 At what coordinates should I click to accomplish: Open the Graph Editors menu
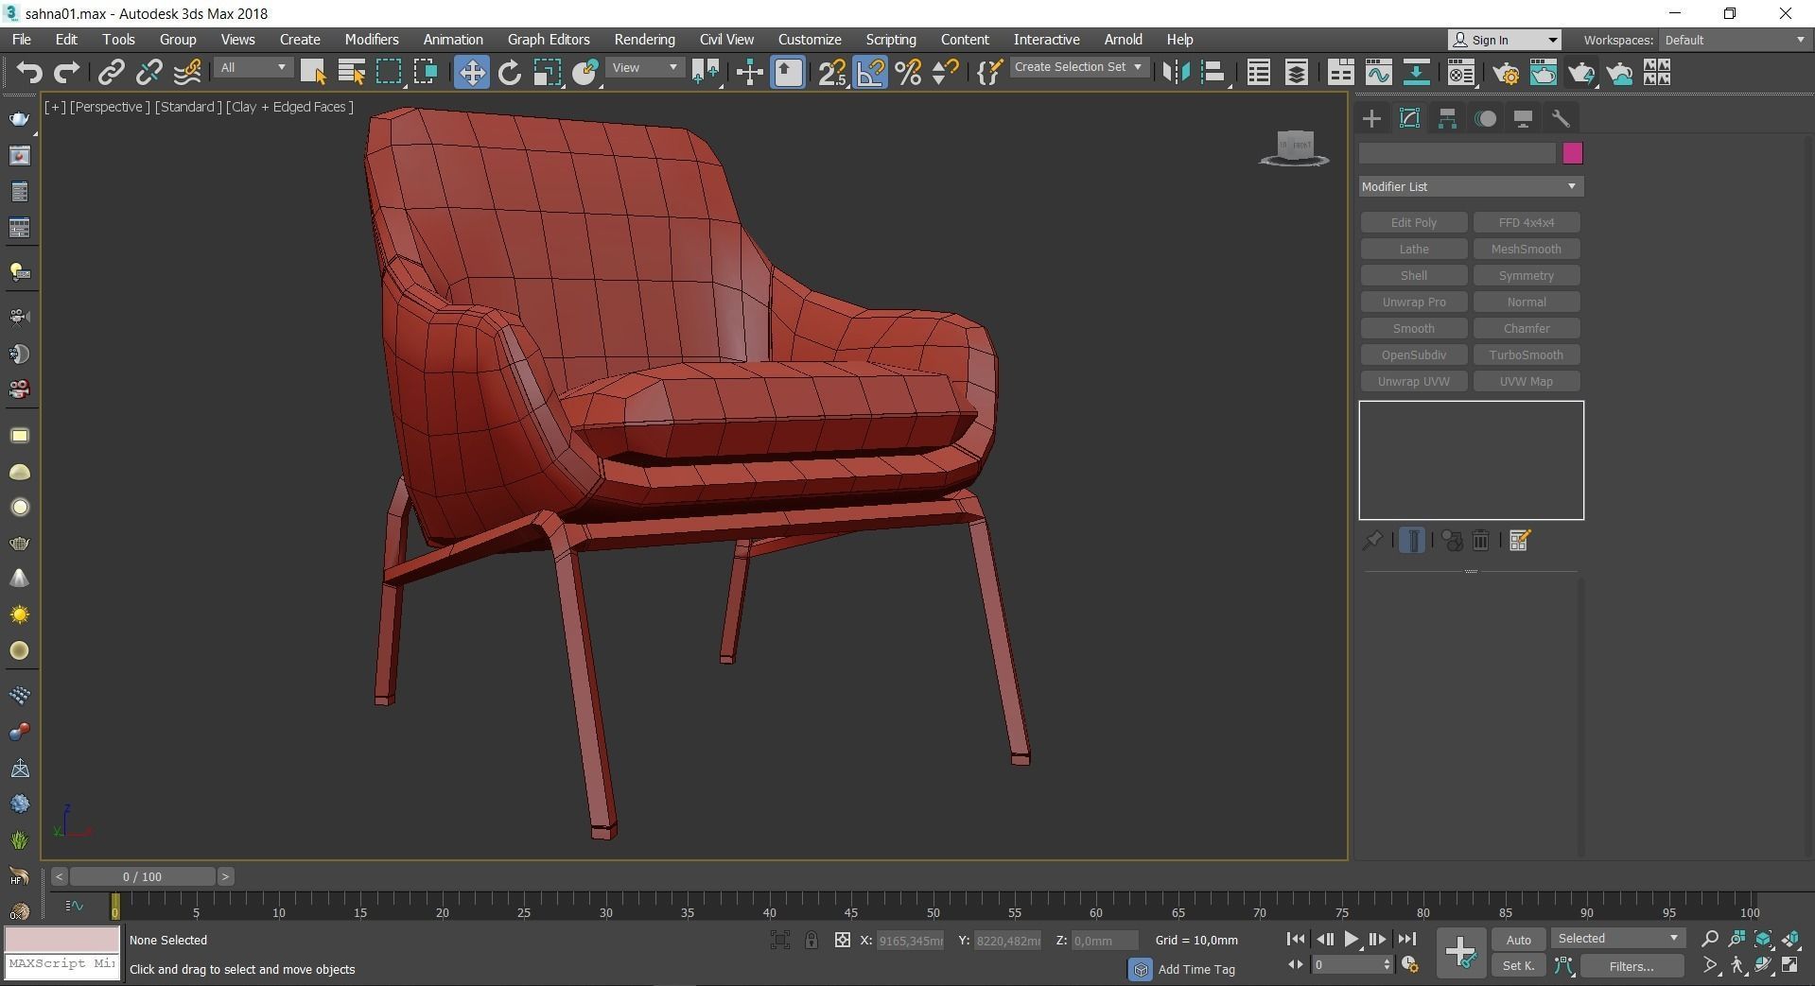point(549,40)
